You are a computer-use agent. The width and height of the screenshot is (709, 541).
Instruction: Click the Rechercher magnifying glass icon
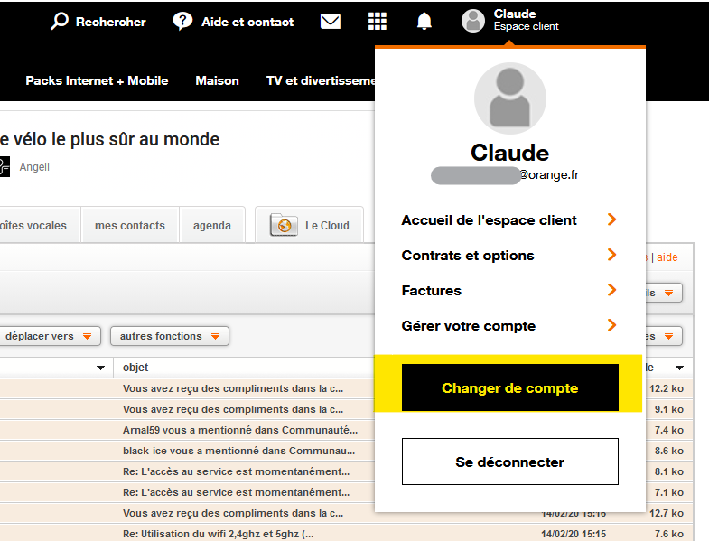coord(60,21)
